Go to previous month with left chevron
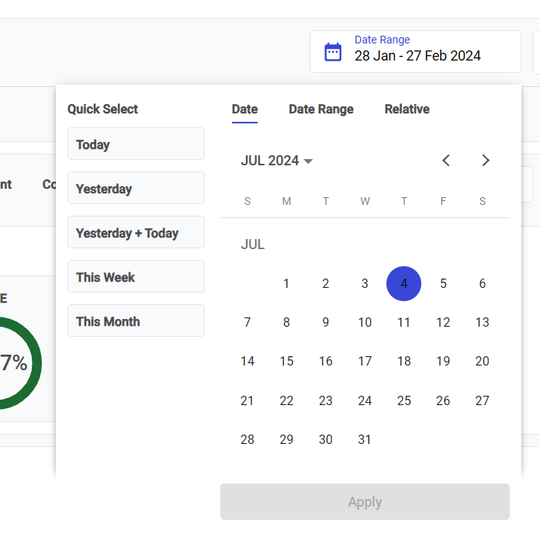This screenshot has height=558, width=540. 446,161
